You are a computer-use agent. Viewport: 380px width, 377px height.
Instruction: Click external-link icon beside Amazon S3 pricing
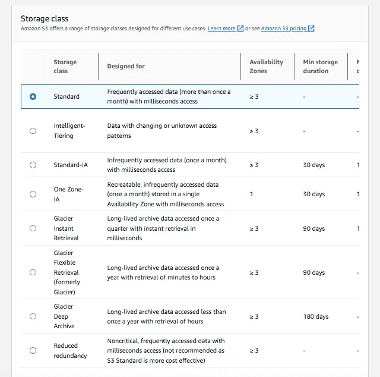click(311, 29)
